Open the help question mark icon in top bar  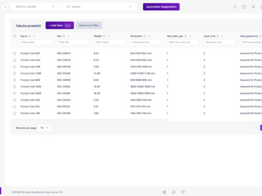click(x=244, y=7)
